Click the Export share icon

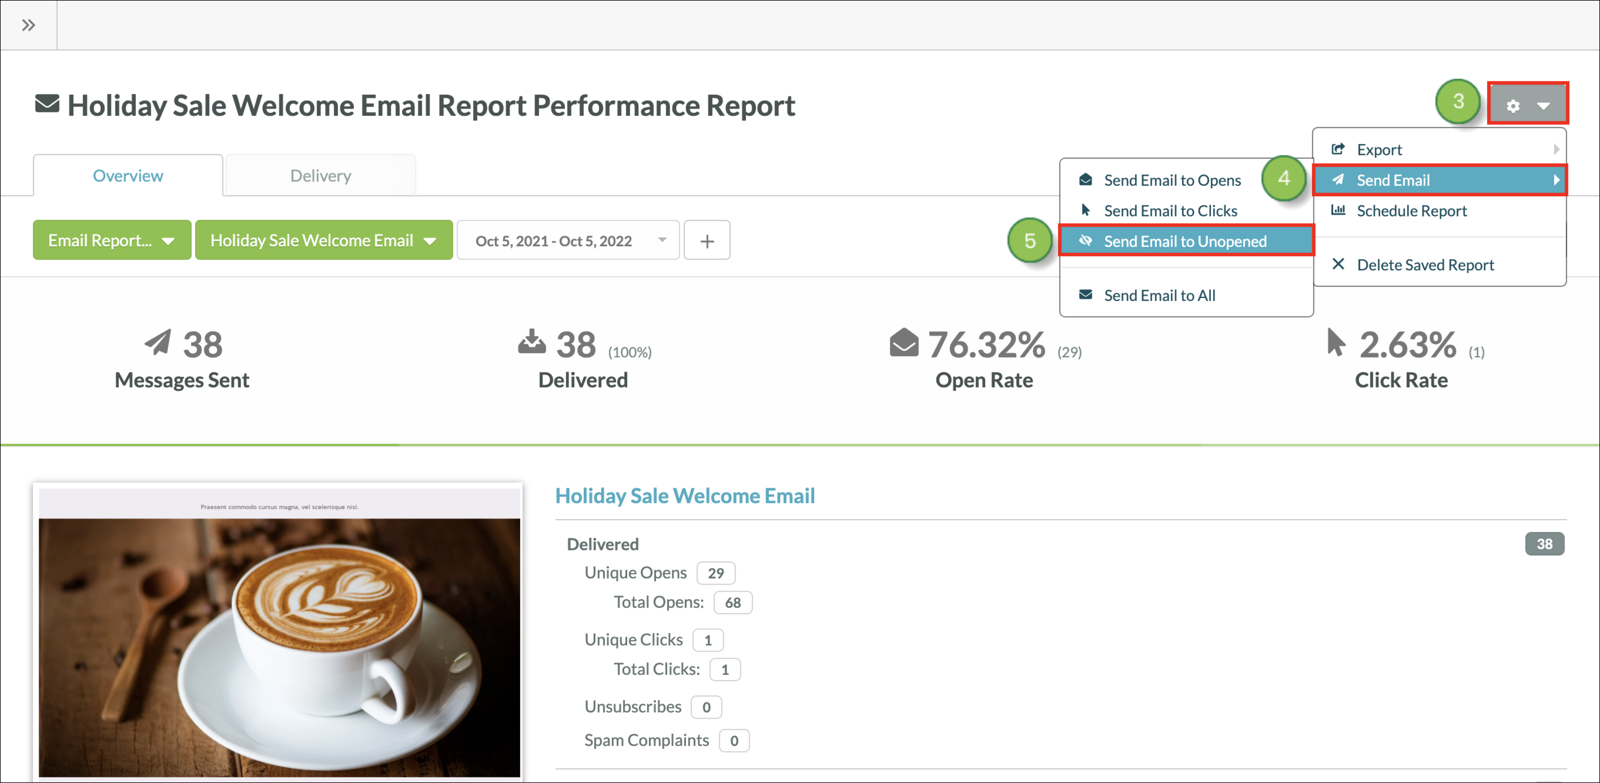pos(1338,149)
